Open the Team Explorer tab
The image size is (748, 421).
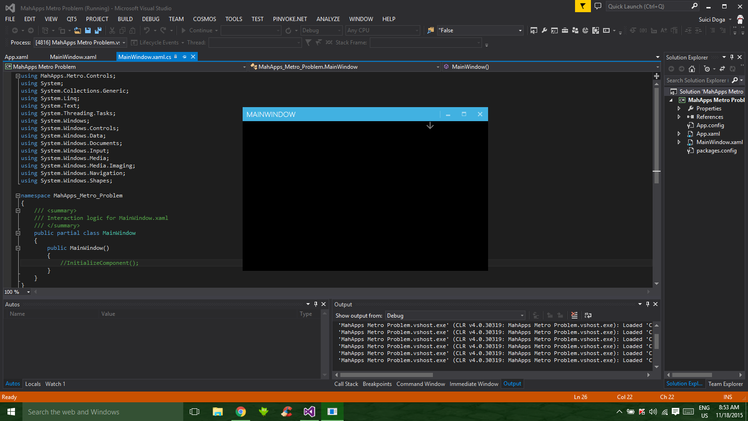(725, 384)
